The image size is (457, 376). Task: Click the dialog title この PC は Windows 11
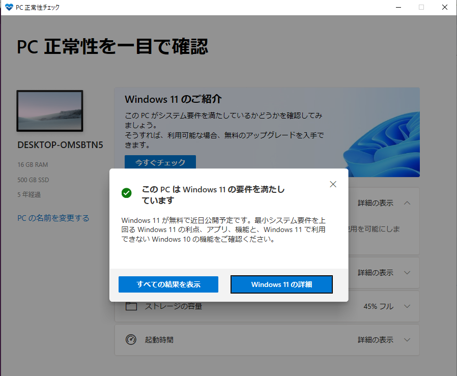click(213, 195)
